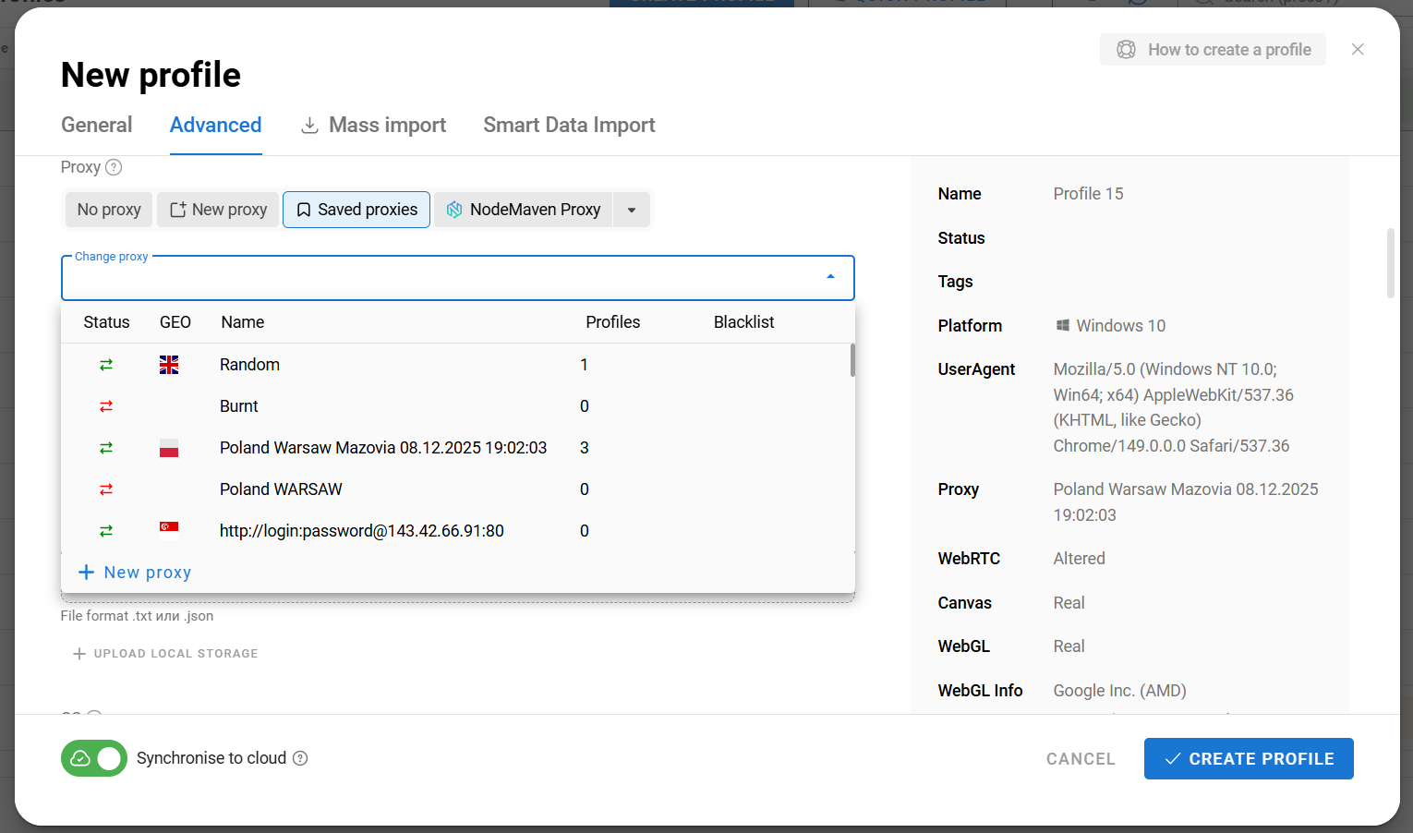Click the Synchronise to cloud help icon
This screenshot has width=1413, height=833.
point(300,758)
